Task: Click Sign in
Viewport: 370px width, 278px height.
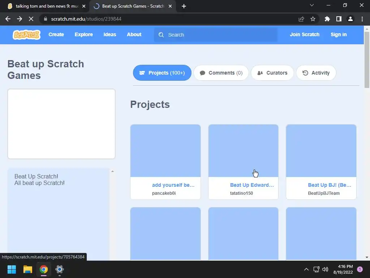Action: [x=339, y=34]
